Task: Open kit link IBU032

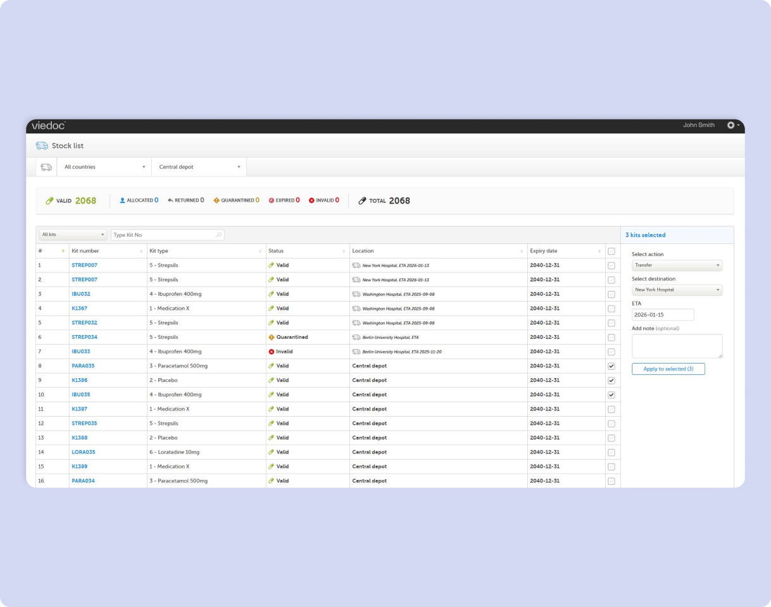Action: 81,294
